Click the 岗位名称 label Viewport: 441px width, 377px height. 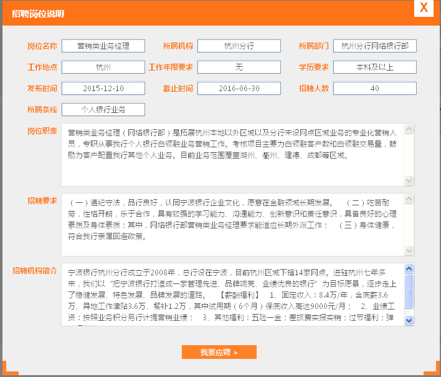point(42,46)
